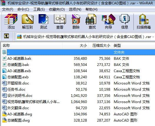Click the 文件夹 type of '..' row
Image resolution: width=155 pixels, height=126 pixels.
(119, 52)
